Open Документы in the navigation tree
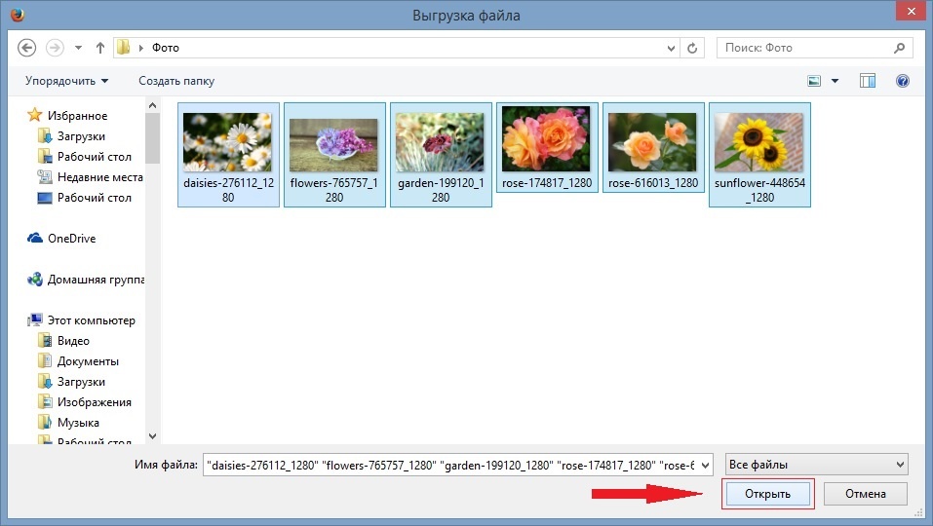The width and height of the screenshot is (933, 526). click(88, 361)
